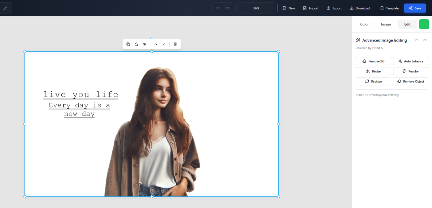This screenshot has height=208, width=432.
Task: Open the Recolor tool
Action: (410, 71)
